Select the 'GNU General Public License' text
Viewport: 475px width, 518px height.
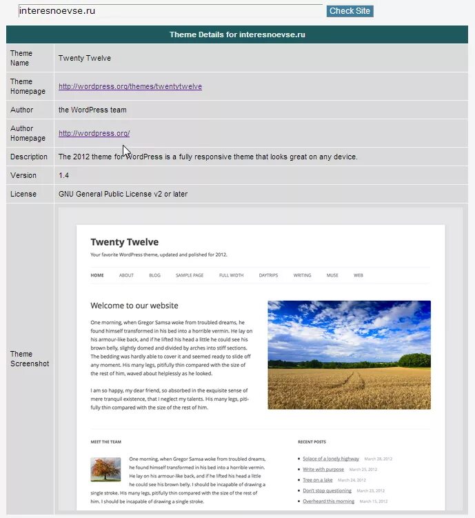105,194
